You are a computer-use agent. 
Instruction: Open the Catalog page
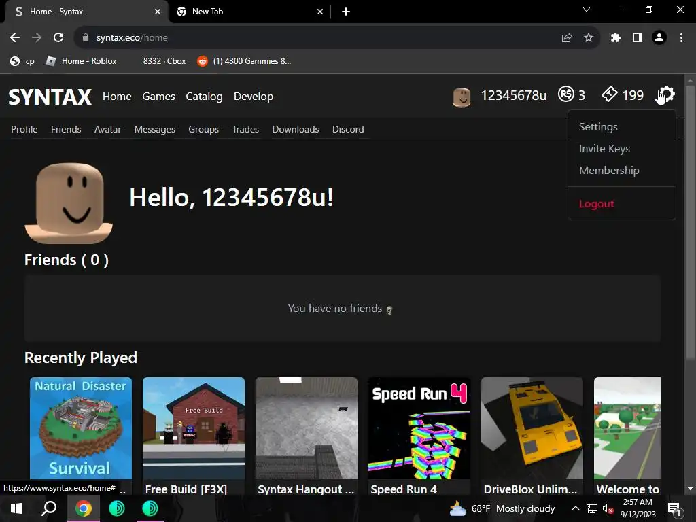[204, 97]
